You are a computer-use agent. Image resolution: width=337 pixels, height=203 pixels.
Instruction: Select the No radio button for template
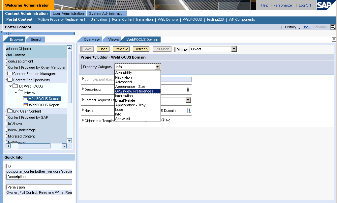pos(163,120)
